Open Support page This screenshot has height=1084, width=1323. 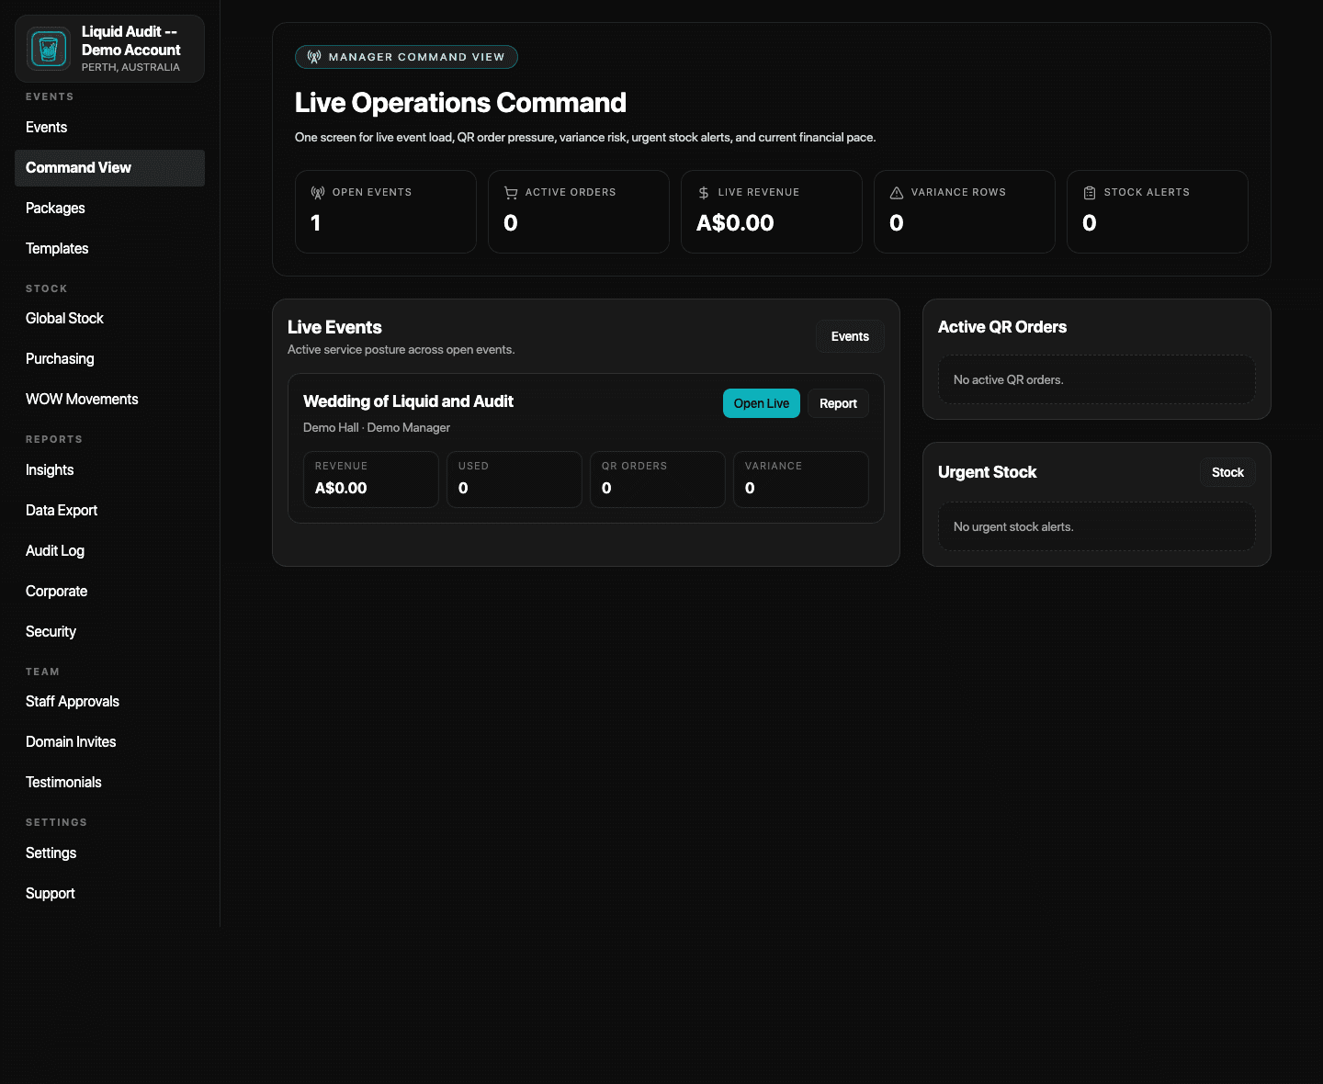109,894
